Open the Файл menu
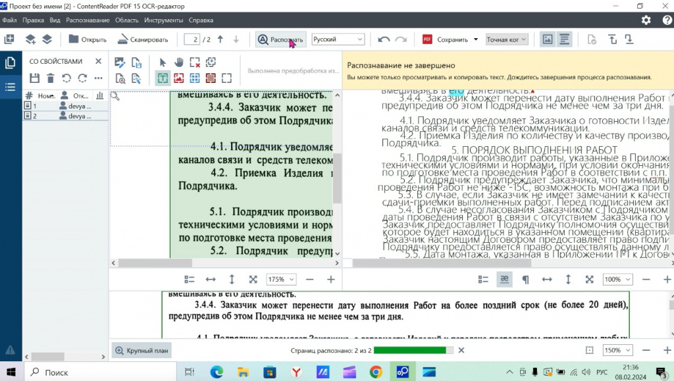 pos(9,20)
